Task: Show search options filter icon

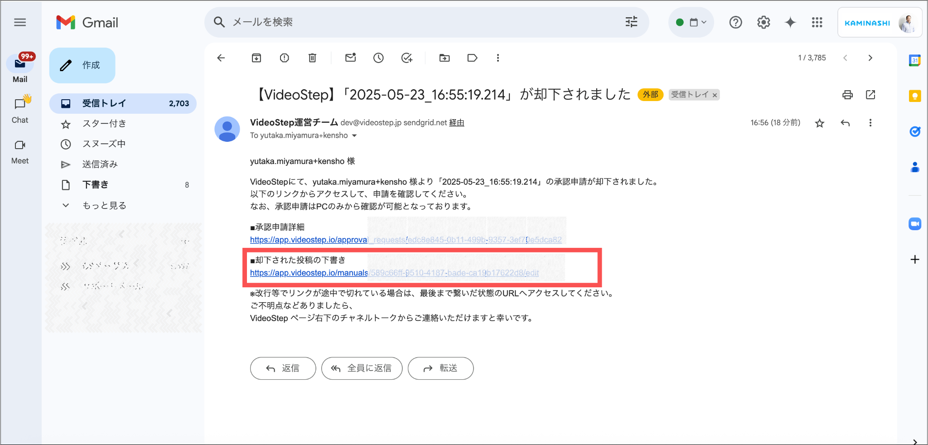Action: 631,22
